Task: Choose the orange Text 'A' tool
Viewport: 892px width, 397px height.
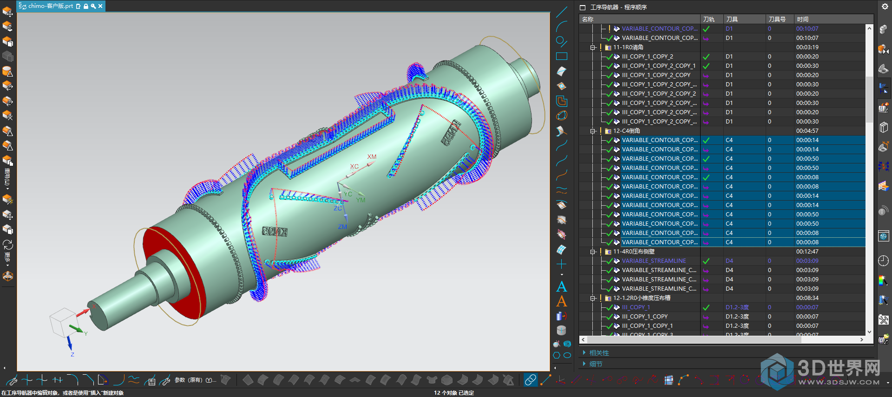Action: coord(562,301)
